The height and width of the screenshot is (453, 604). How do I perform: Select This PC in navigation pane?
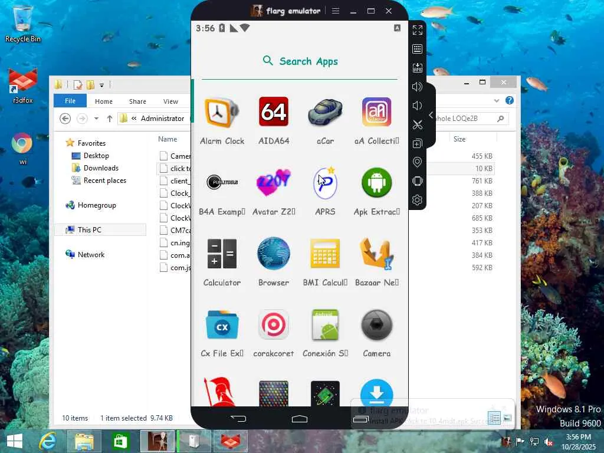coord(100,229)
